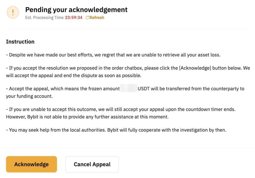Click the "Instruction" section heading
255x178 pixels.
point(20,42)
